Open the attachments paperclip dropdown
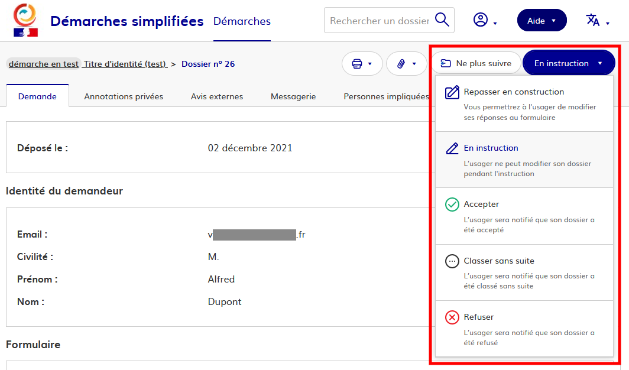Image resolution: width=629 pixels, height=370 pixels. click(x=406, y=63)
